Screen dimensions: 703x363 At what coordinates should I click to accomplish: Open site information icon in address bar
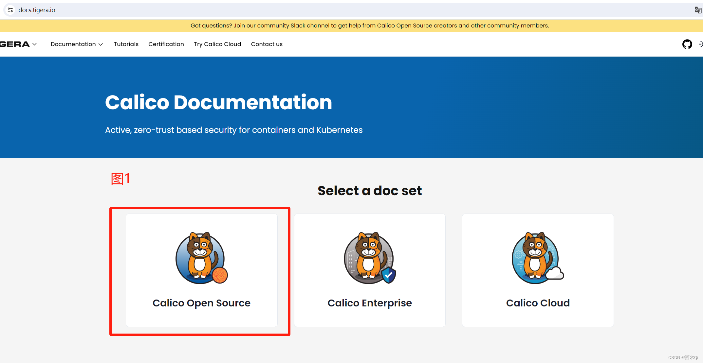tap(10, 10)
